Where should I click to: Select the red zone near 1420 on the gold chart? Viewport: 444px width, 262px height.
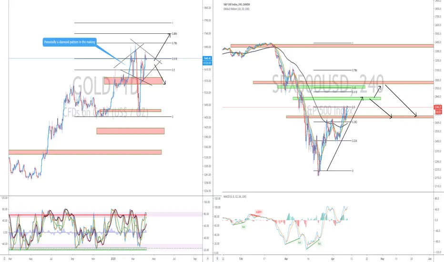point(130,131)
